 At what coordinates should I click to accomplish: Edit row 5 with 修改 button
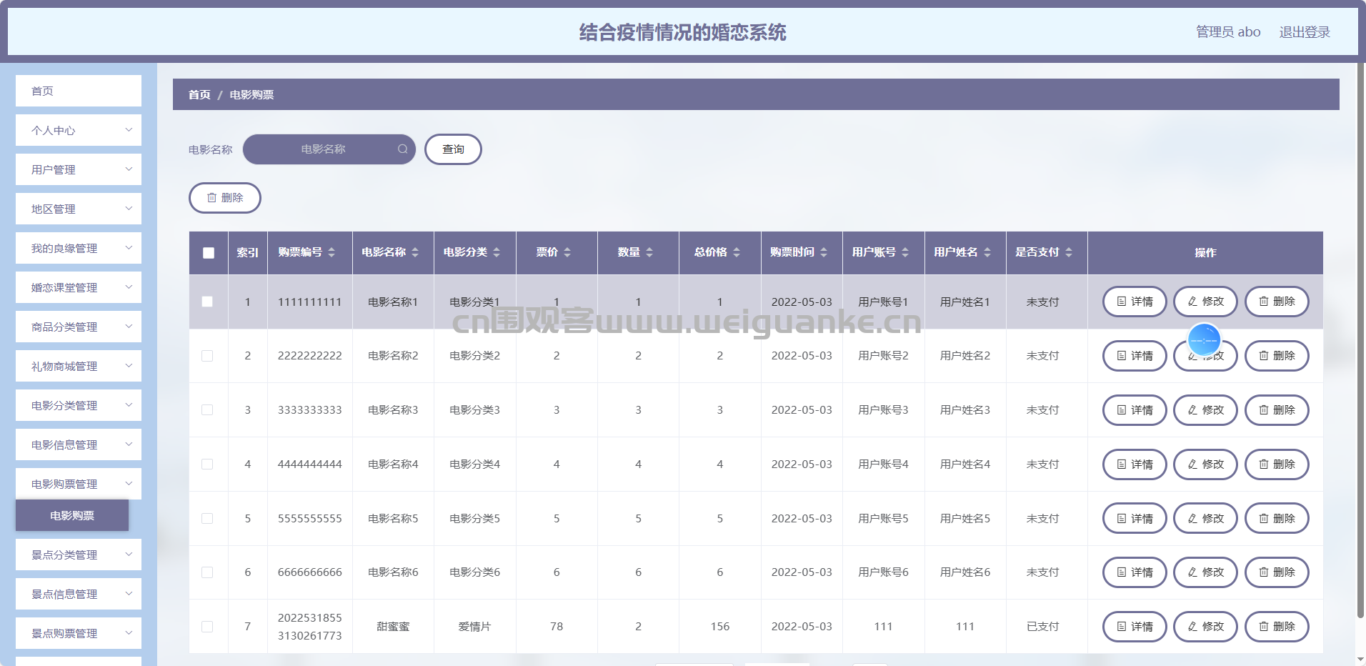coord(1205,519)
